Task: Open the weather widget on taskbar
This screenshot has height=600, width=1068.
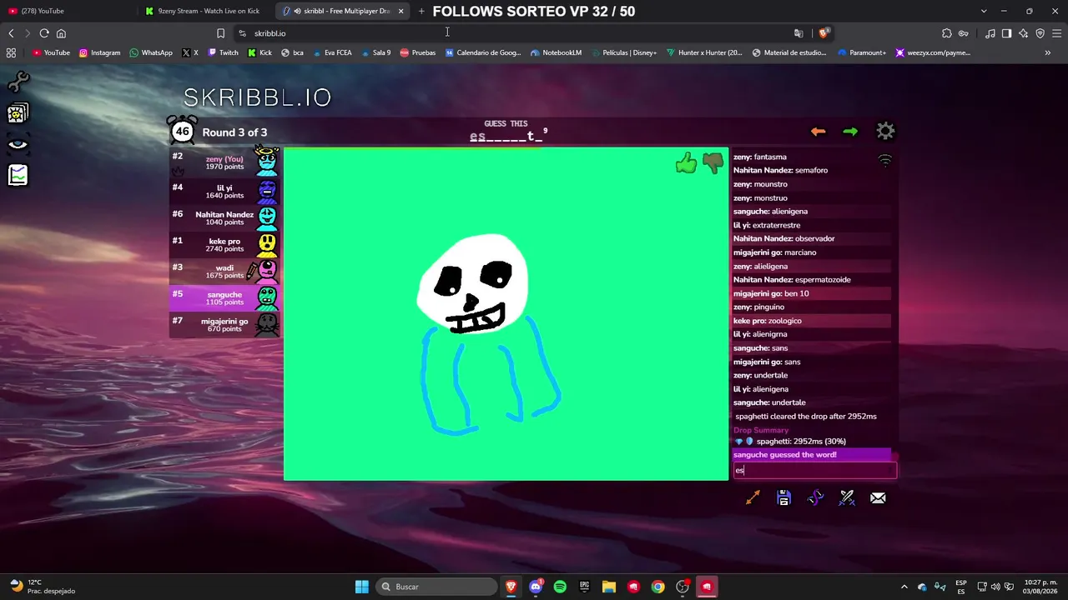Action: point(42,587)
